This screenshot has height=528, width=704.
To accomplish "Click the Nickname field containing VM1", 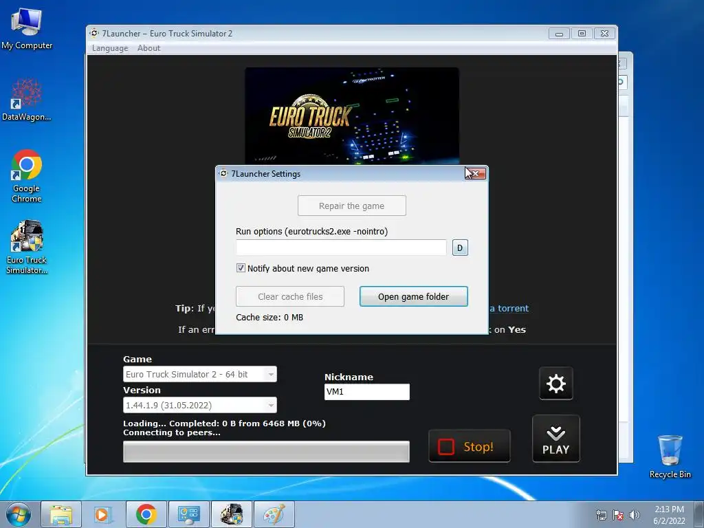I will 367,391.
